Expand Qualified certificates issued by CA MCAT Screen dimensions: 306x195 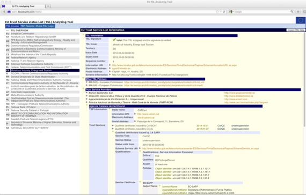pos(113,126)
